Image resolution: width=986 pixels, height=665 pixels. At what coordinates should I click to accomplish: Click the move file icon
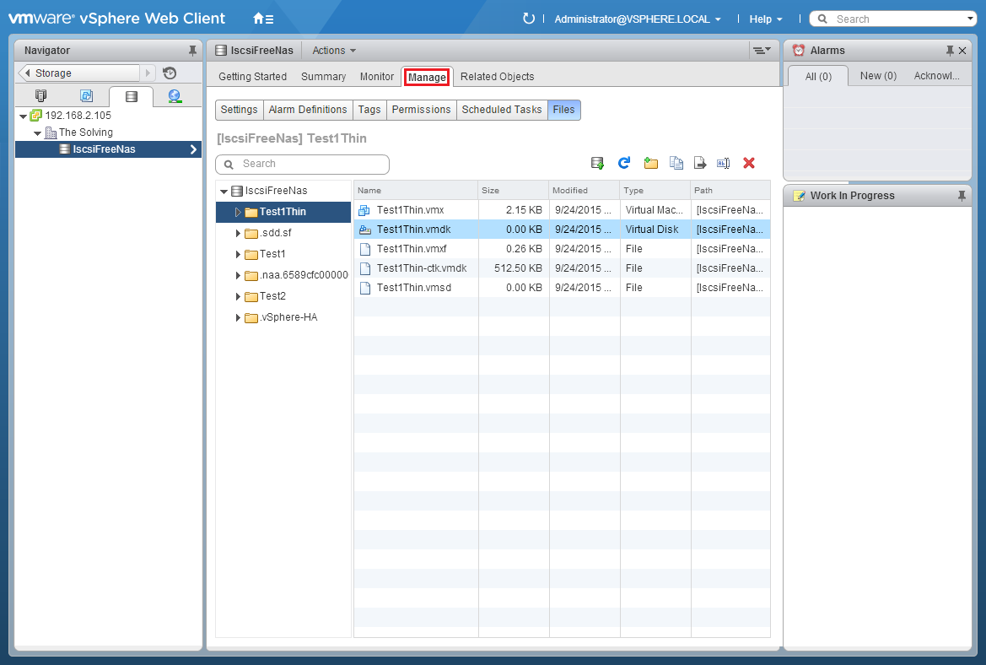click(x=700, y=163)
